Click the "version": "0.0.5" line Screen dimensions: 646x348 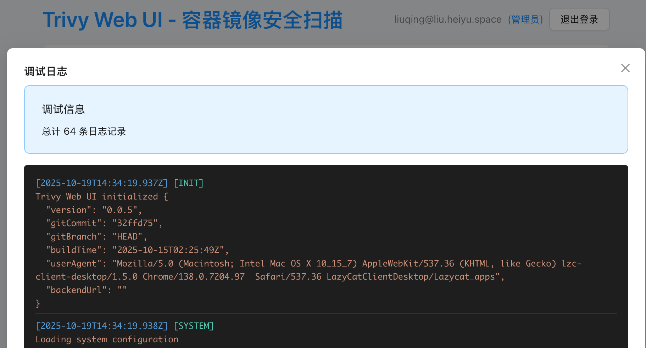[x=94, y=210]
